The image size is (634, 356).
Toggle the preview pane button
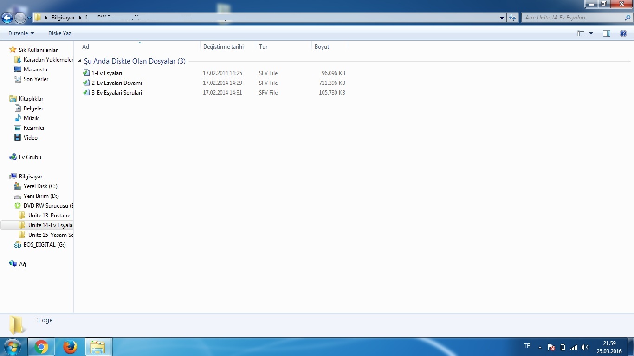tap(607, 33)
